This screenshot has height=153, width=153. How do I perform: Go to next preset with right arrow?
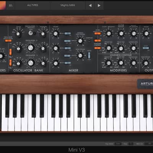[99, 5]
